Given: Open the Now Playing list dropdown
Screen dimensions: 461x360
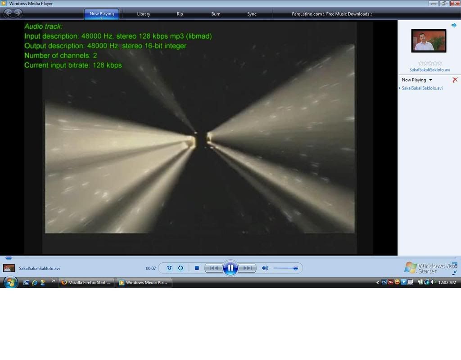Looking at the screenshot, I should [x=416, y=80].
